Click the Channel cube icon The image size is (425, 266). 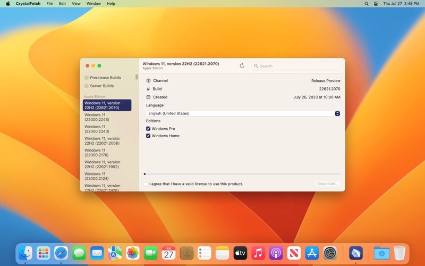[148, 81]
